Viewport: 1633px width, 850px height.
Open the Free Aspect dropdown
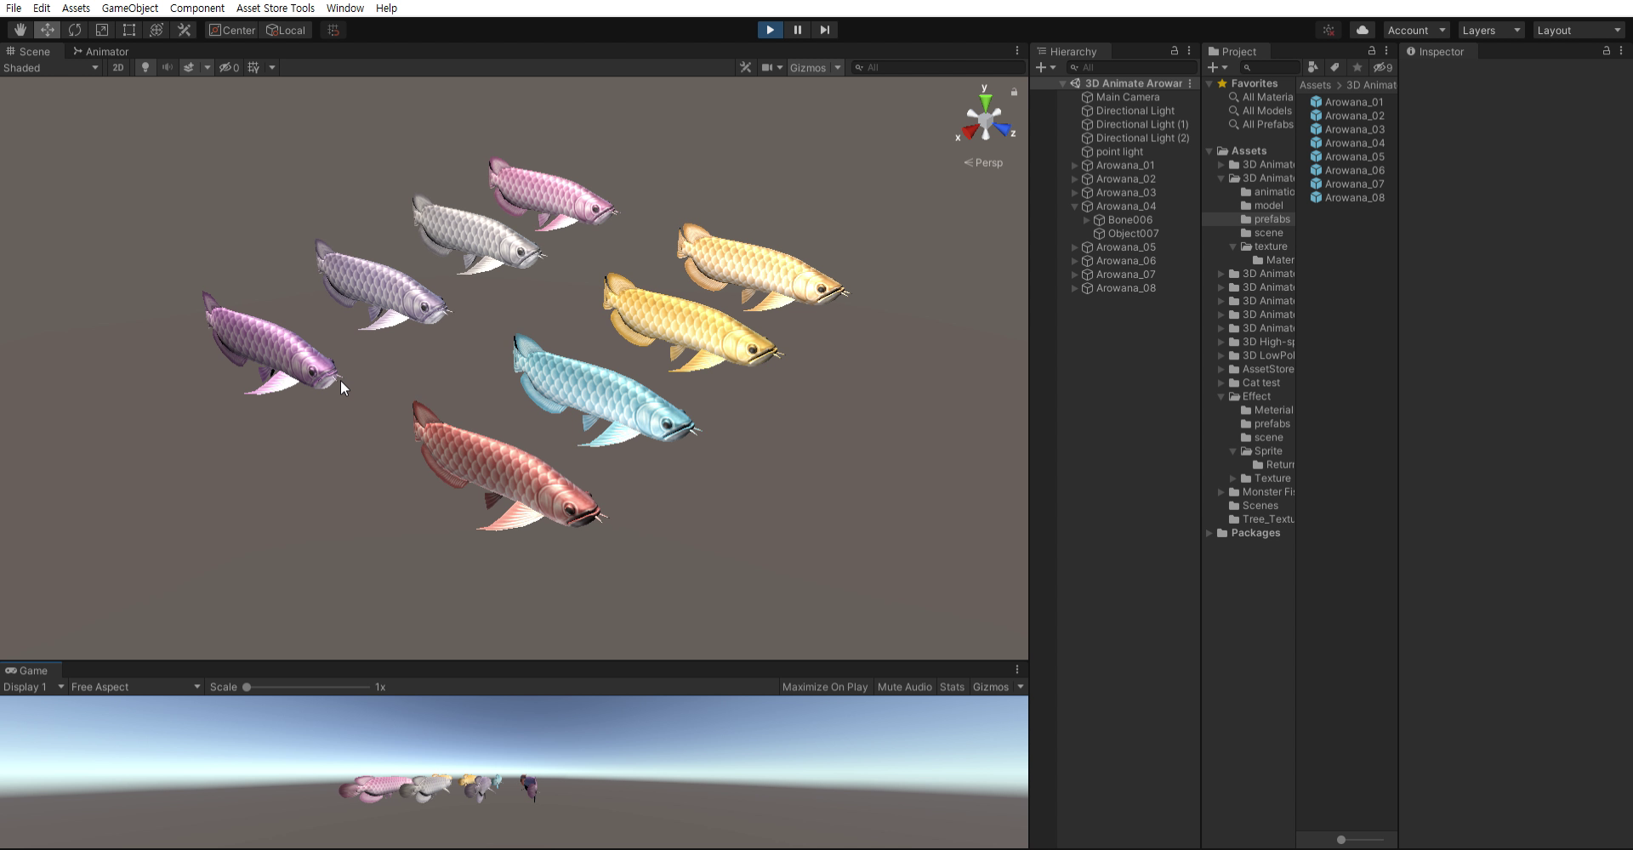click(136, 687)
